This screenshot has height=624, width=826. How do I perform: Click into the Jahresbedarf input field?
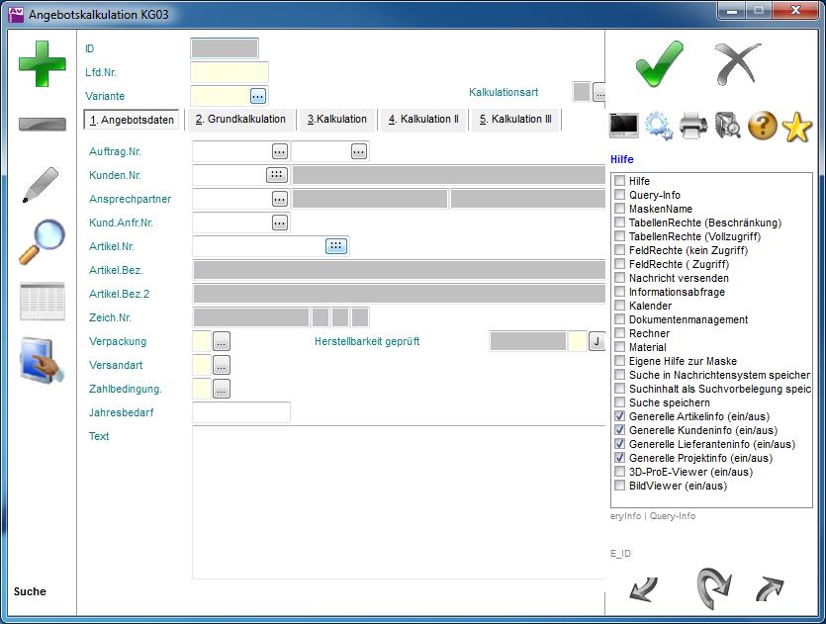[x=241, y=412]
